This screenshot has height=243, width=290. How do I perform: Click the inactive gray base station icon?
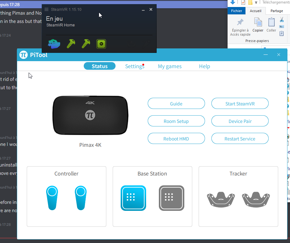pos(172,198)
